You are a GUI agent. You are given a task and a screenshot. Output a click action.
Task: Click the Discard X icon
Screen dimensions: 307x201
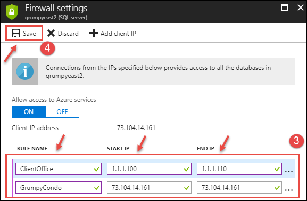pos(51,33)
